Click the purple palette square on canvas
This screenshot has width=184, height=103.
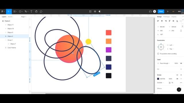click(x=109, y=50)
